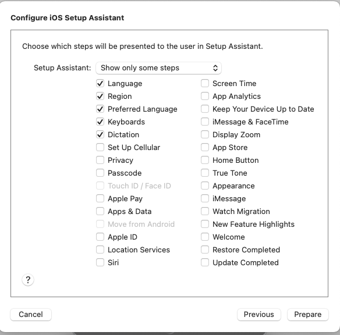Screen dimensions: 340x335
Task: Click the Prepare button
Action: click(308, 315)
